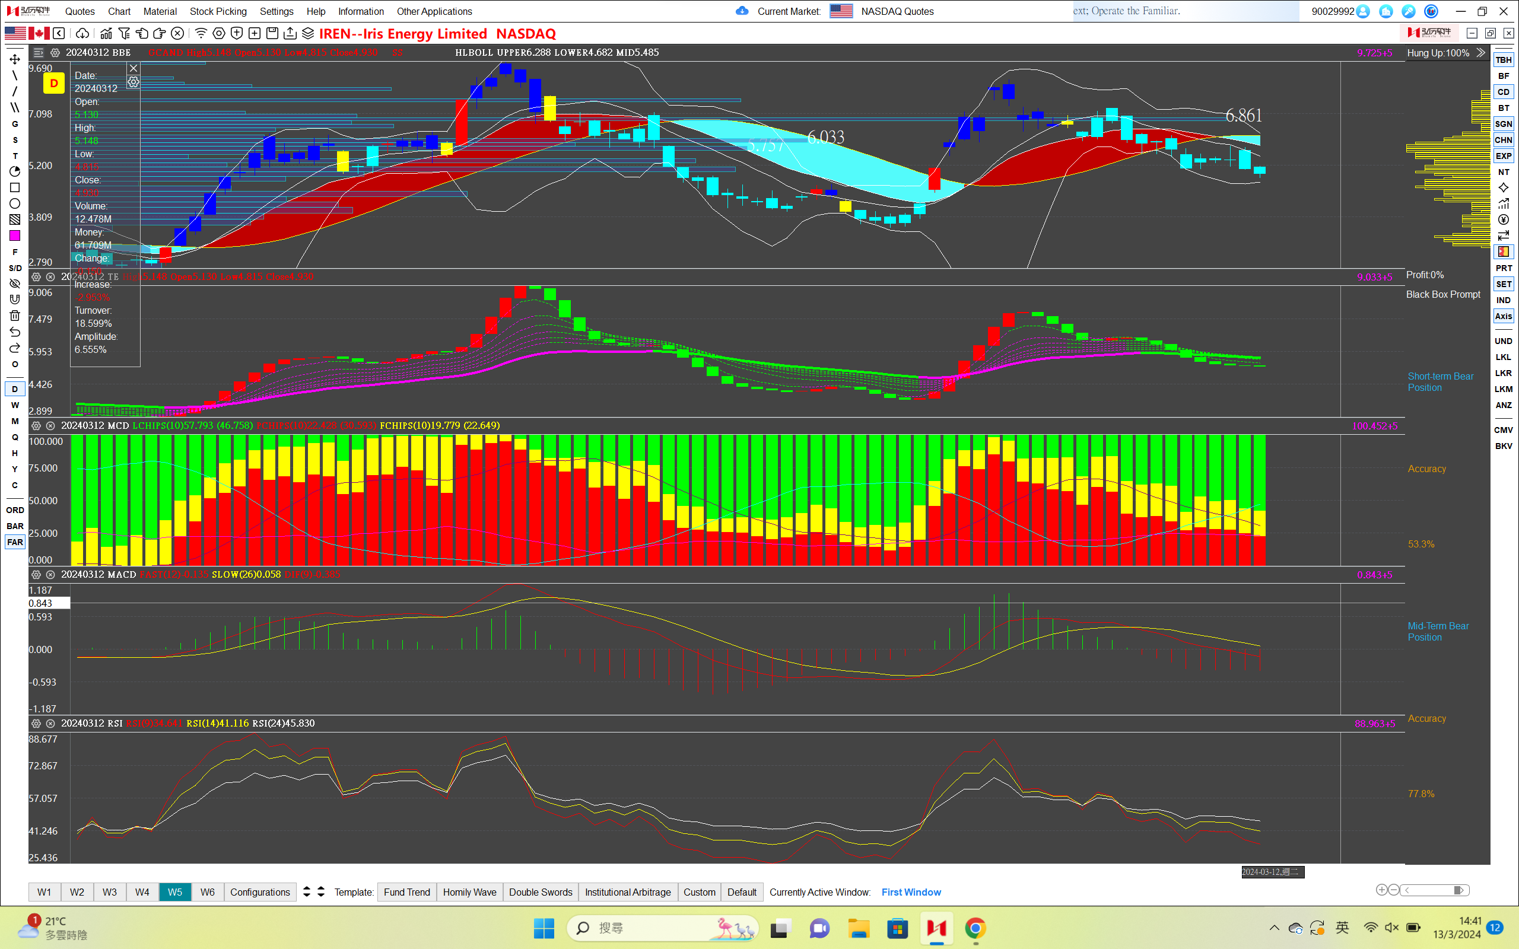Click the right-pointing hand icon
Image resolution: width=1519 pixels, height=949 pixels.
pos(160,33)
